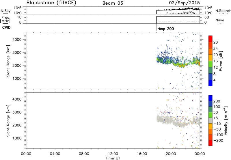
Task: Click the 'rbsp 200' CPID annotation
Action: coord(165,29)
